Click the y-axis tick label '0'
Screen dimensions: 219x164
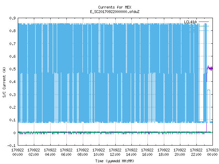tap(14, 133)
